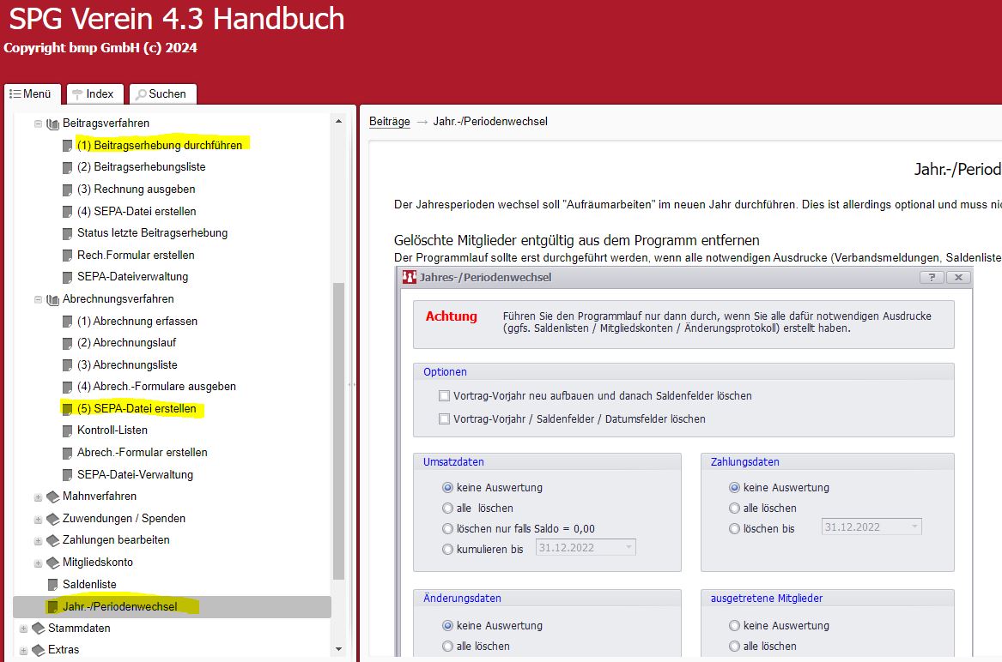Collapse the Abrechnungsverfahren tree node
This screenshot has height=662, width=1002.
pyautogui.click(x=39, y=299)
